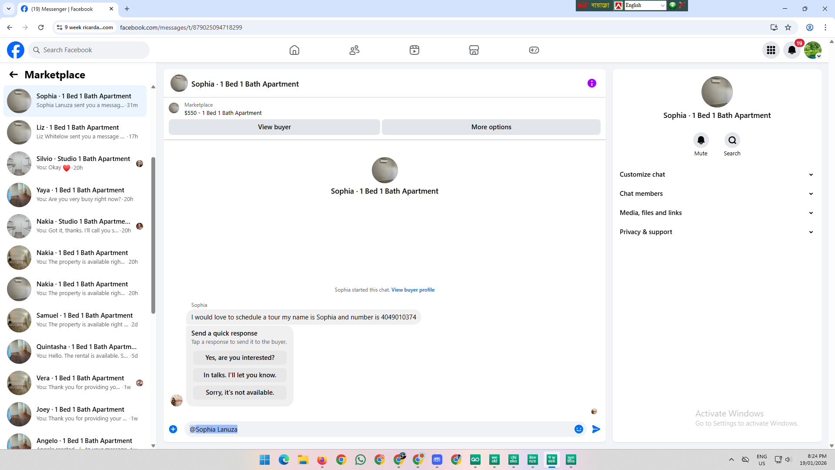This screenshot has width=835, height=470.
Task: Open the Gaming icon in top navigation
Action: (x=534, y=50)
